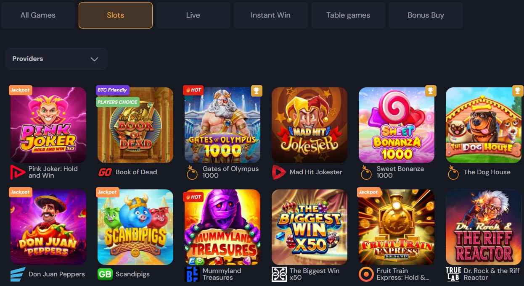Screen dimensions: 524x286
Task: Click the provider logo beside Pink Joker
Action: coord(18,172)
